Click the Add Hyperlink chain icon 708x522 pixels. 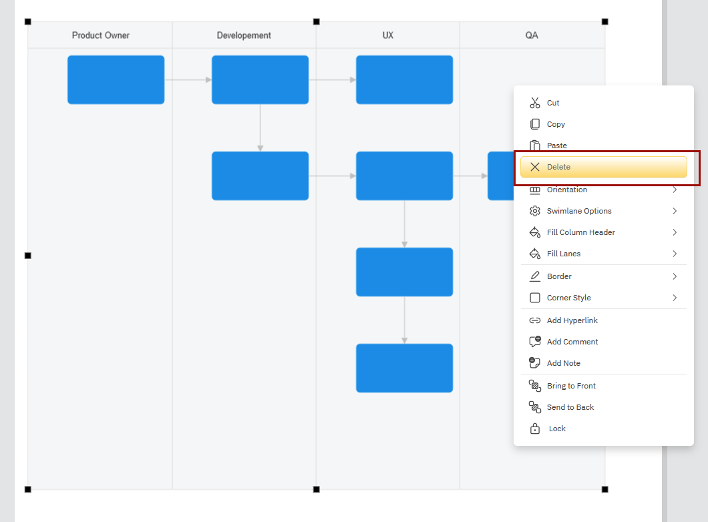[x=534, y=320]
